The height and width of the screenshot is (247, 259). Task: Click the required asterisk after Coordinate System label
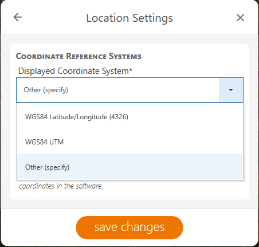click(x=131, y=69)
